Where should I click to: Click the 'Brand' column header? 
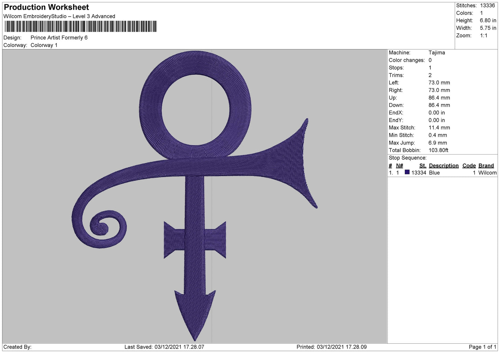click(486, 166)
